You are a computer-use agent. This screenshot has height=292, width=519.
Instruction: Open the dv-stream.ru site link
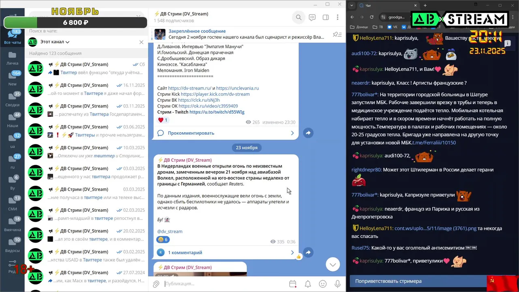(189, 88)
